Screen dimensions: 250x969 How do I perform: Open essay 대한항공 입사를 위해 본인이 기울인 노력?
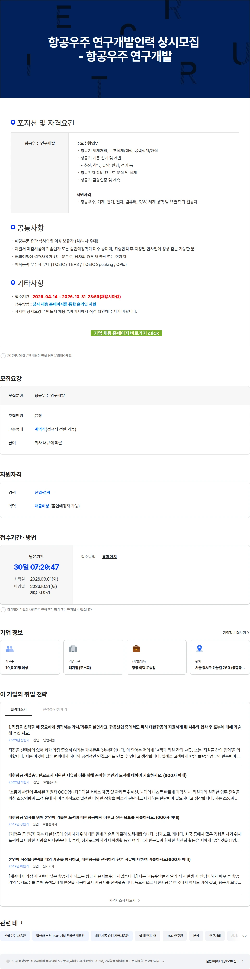(x=94, y=817)
